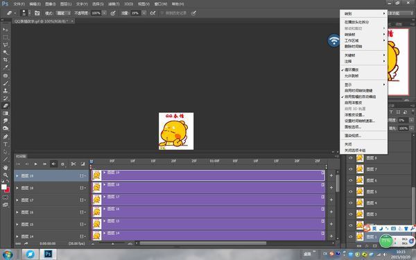Expand the 图层 17 timeline track
Viewport: 416px width, 260px height.
[17, 200]
